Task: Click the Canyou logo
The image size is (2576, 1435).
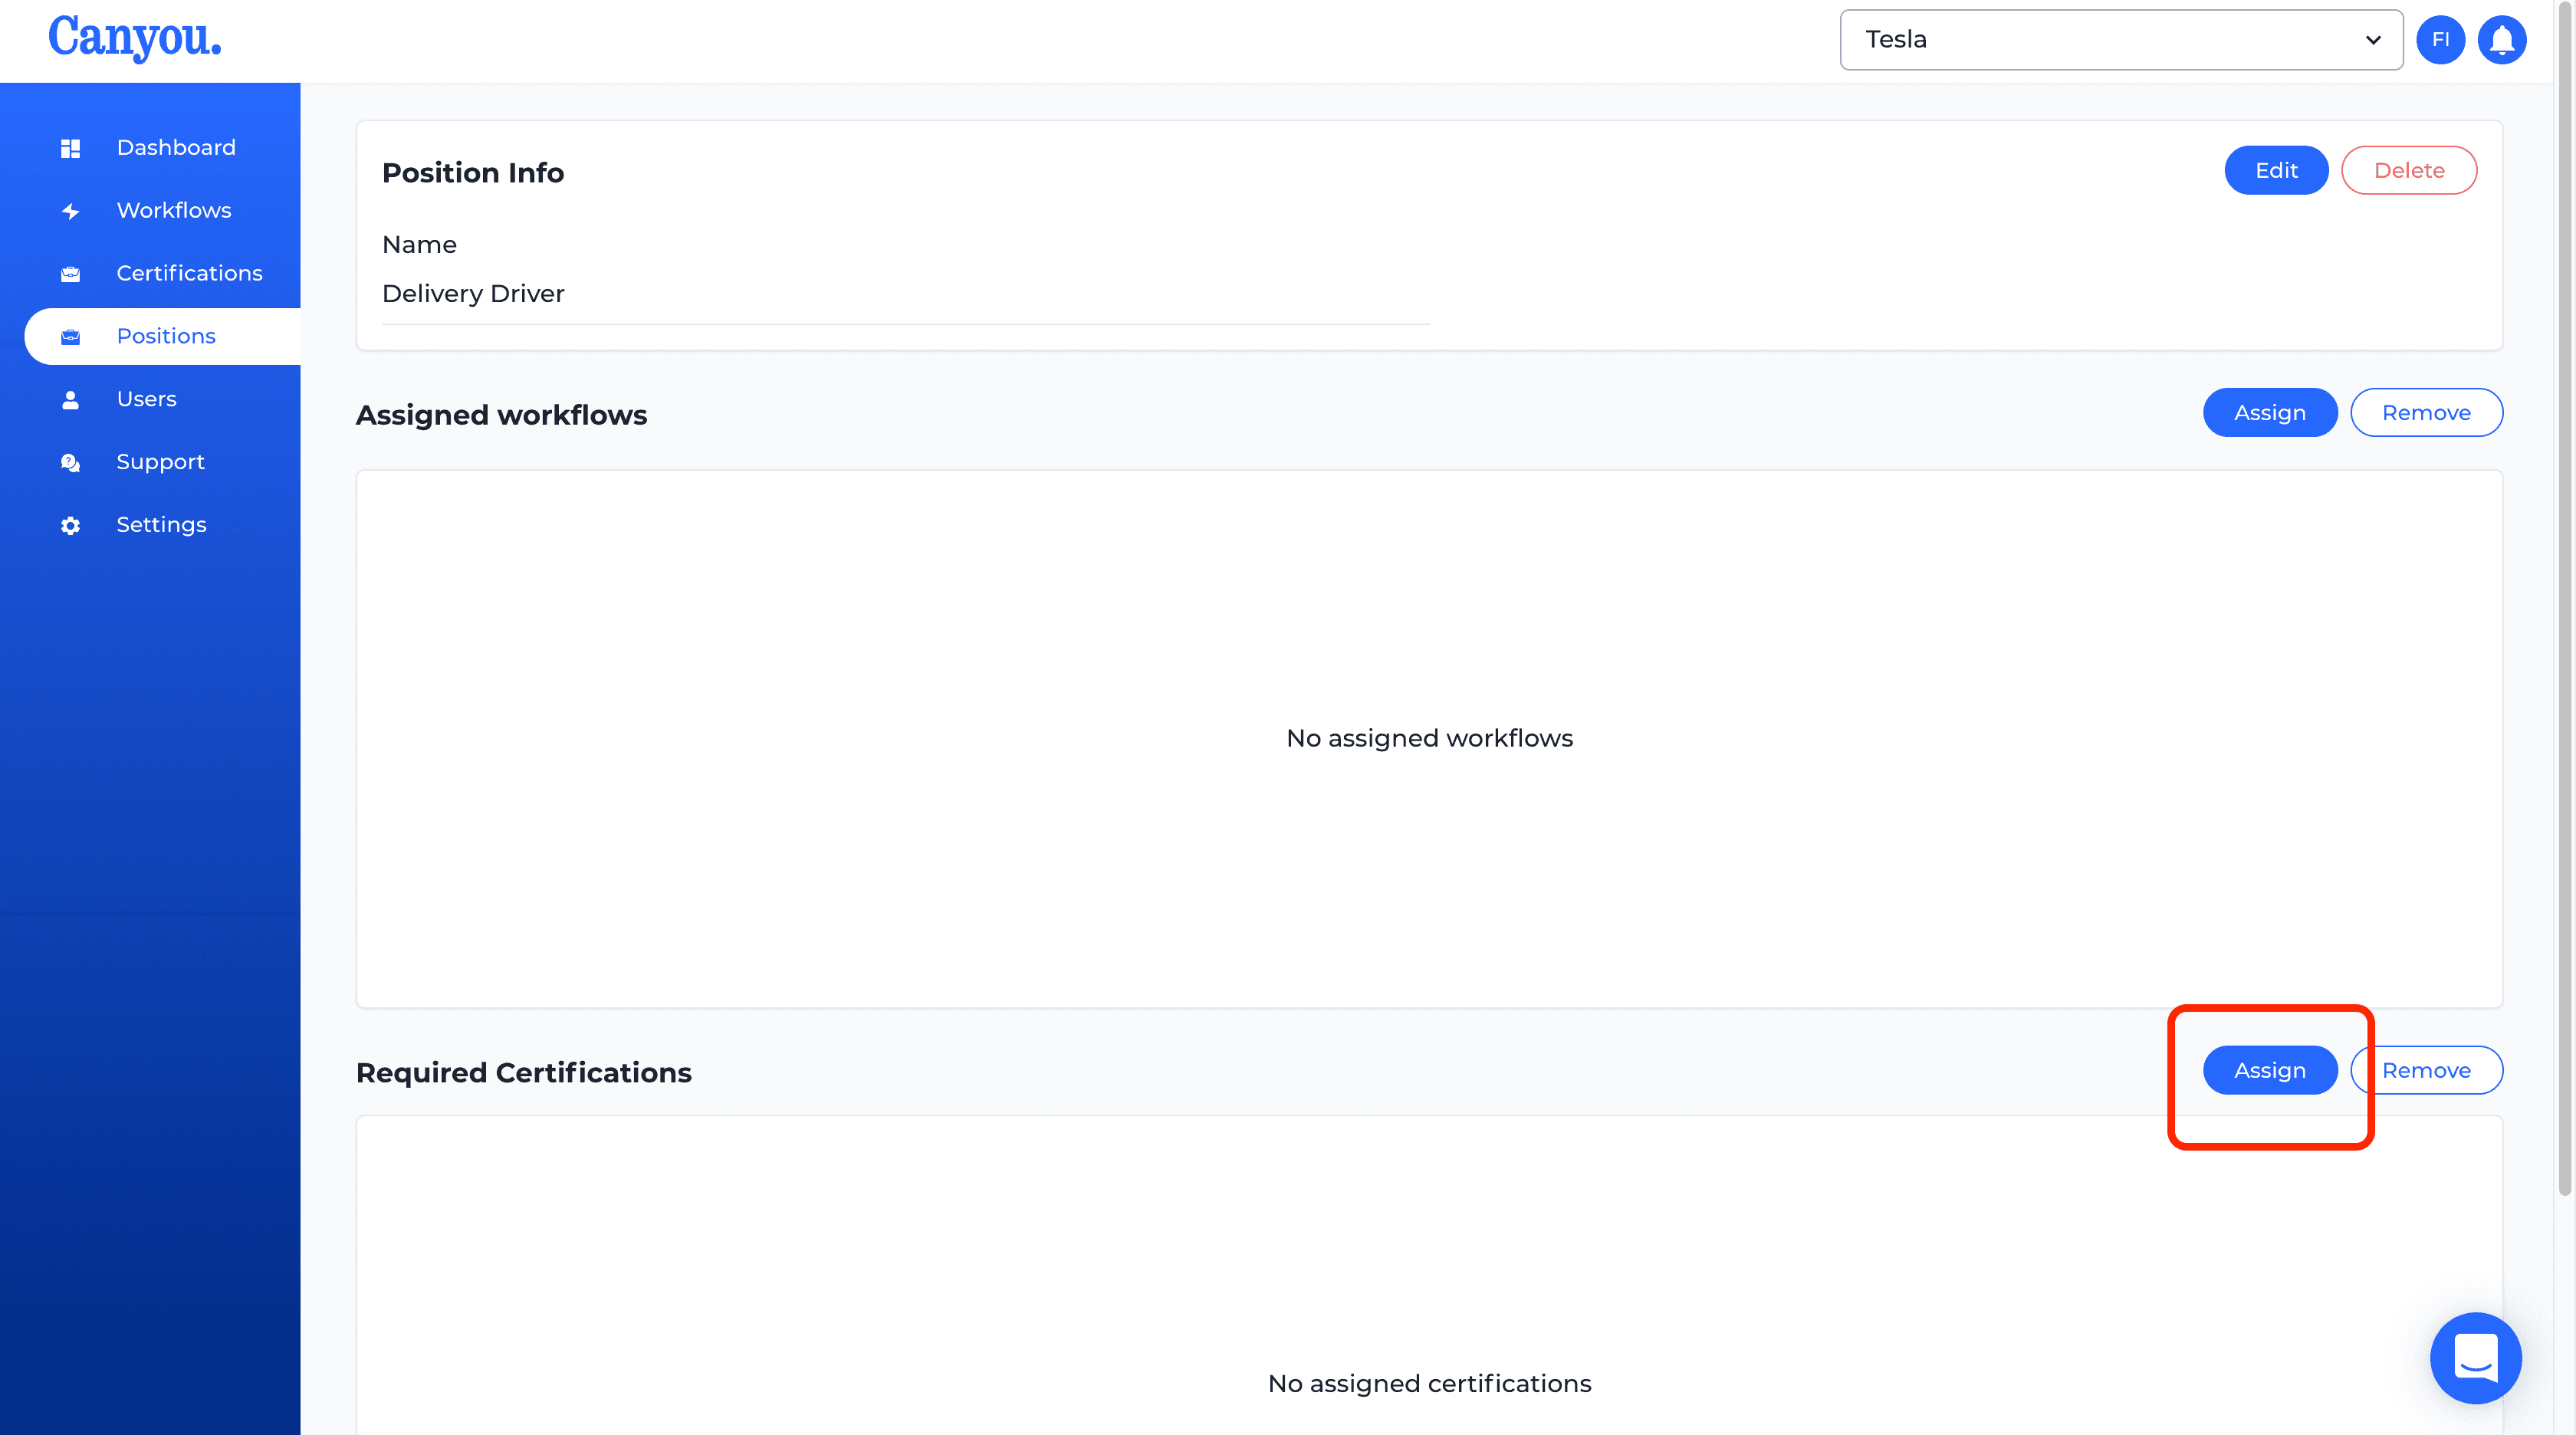Action: pyautogui.click(x=135, y=38)
